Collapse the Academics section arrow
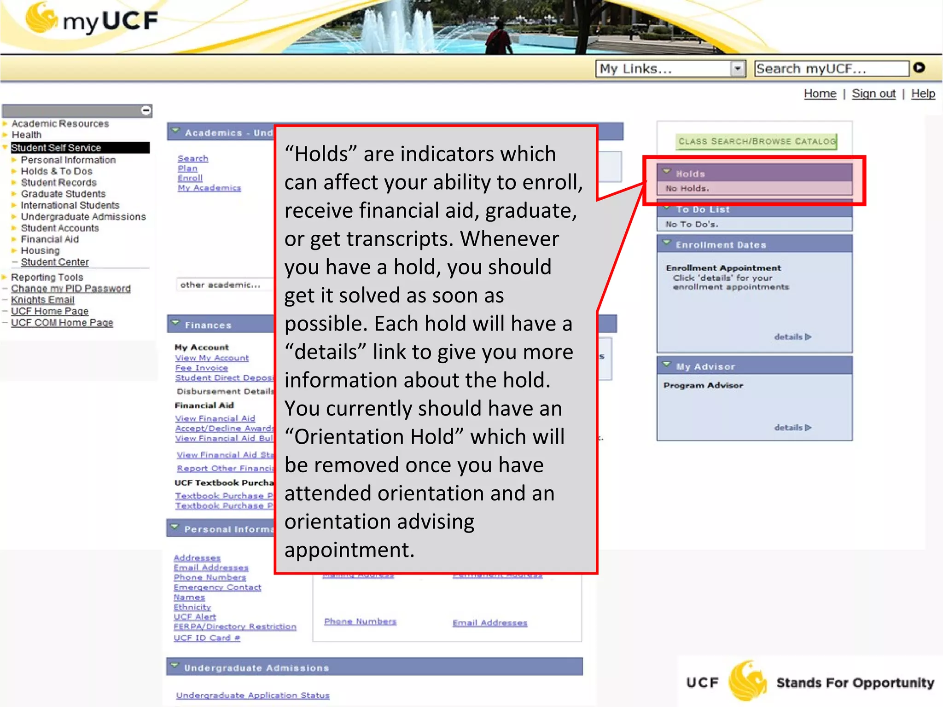Image resolution: width=943 pixels, height=707 pixels. (x=175, y=132)
